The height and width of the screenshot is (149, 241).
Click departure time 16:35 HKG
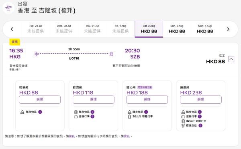coord(16,54)
